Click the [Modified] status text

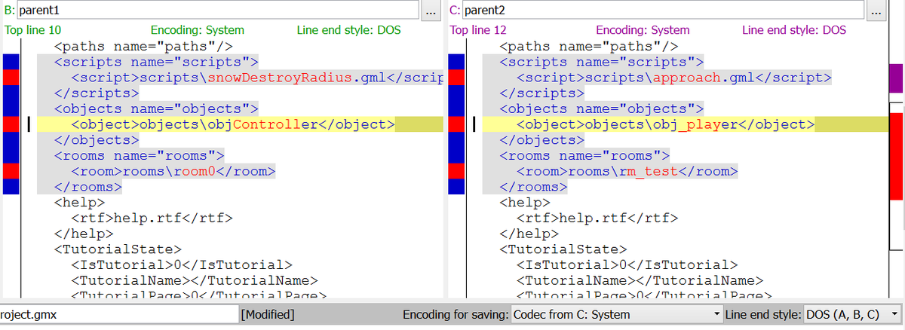(x=268, y=314)
